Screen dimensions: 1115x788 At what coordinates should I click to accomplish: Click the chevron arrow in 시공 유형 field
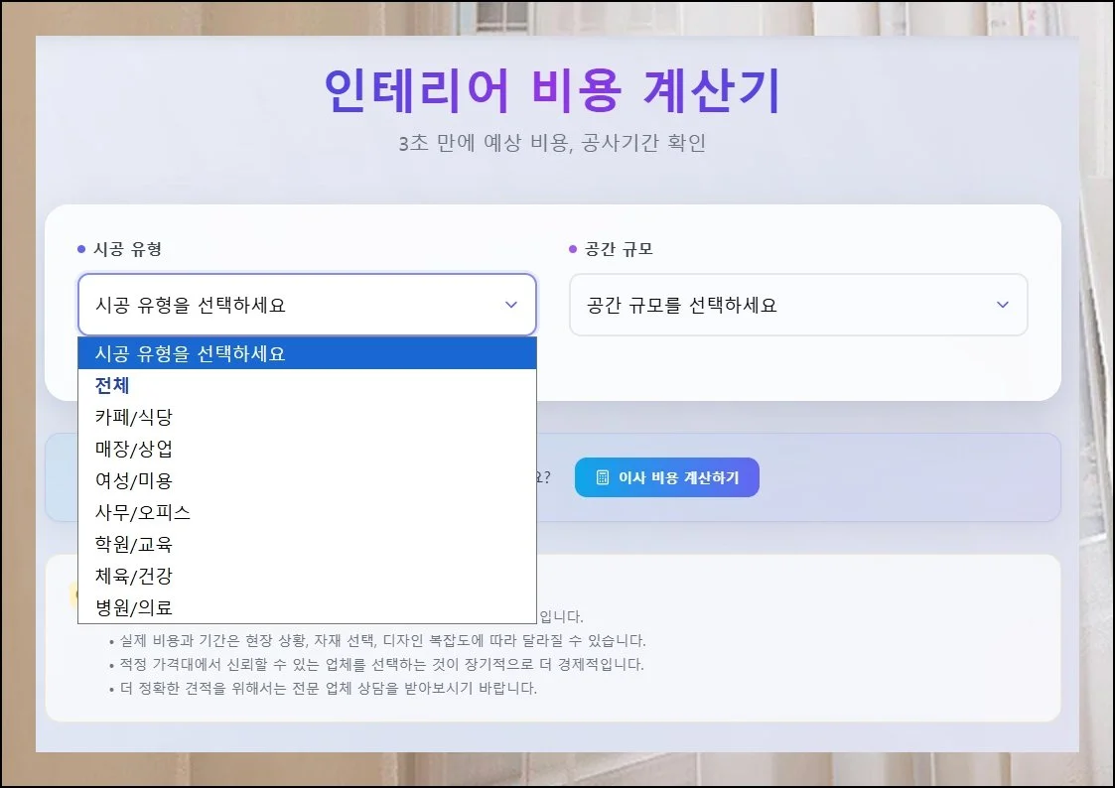coord(511,305)
